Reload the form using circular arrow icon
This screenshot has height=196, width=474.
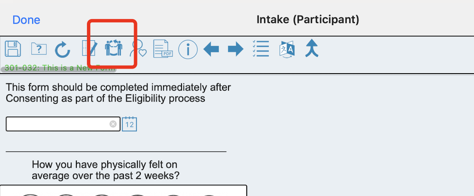coord(62,50)
